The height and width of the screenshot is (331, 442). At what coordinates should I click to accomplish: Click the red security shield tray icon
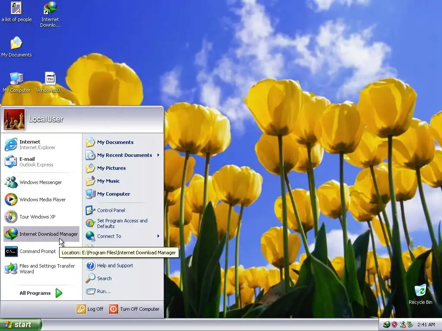(394, 325)
